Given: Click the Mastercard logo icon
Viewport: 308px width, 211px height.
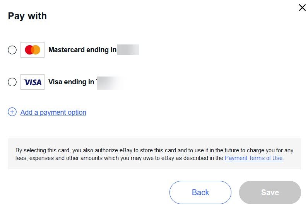Looking at the screenshot, I should (33, 50).
